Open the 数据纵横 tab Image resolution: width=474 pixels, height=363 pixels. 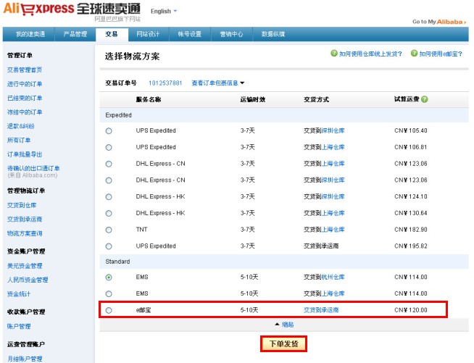(x=273, y=34)
